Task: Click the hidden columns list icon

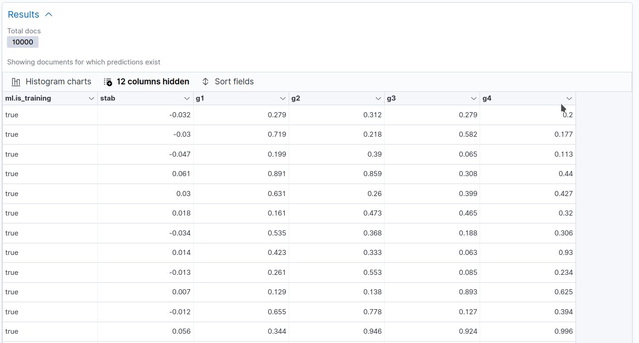Action: (108, 82)
